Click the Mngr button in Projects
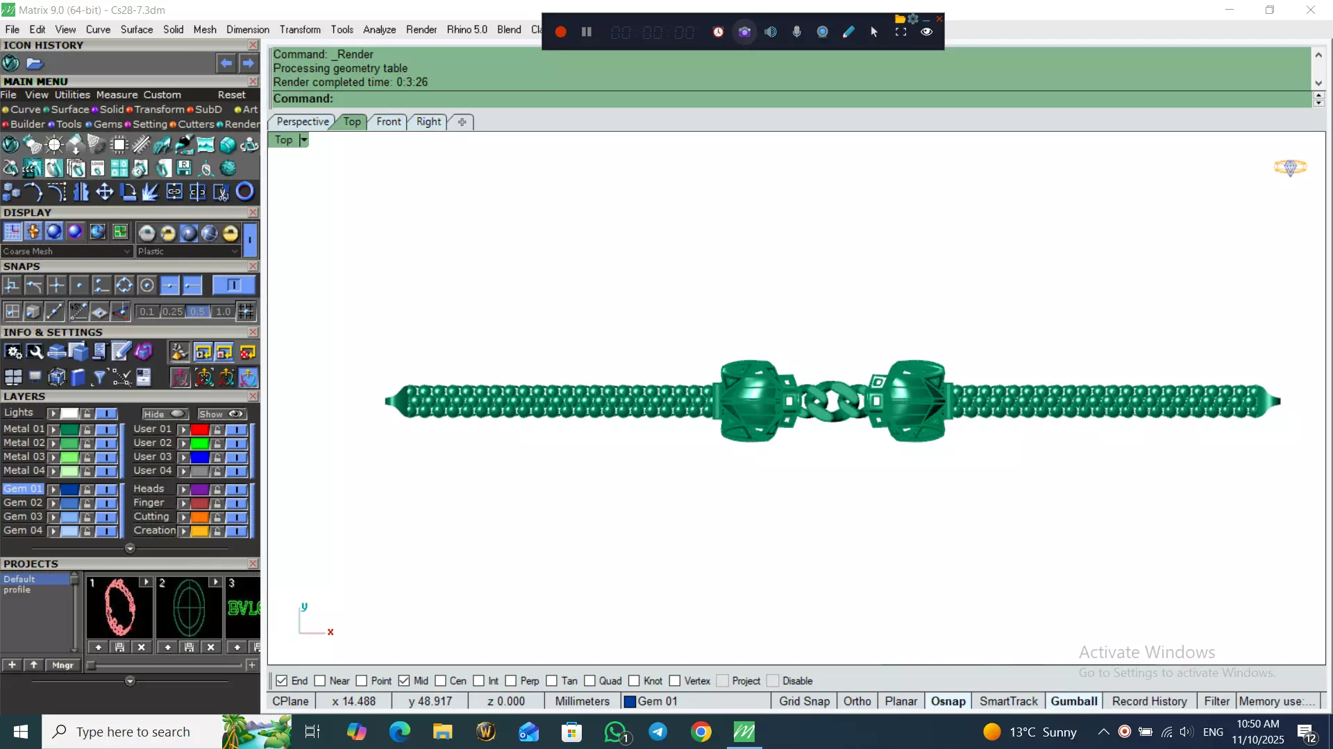1333x749 pixels. point(62,665)
